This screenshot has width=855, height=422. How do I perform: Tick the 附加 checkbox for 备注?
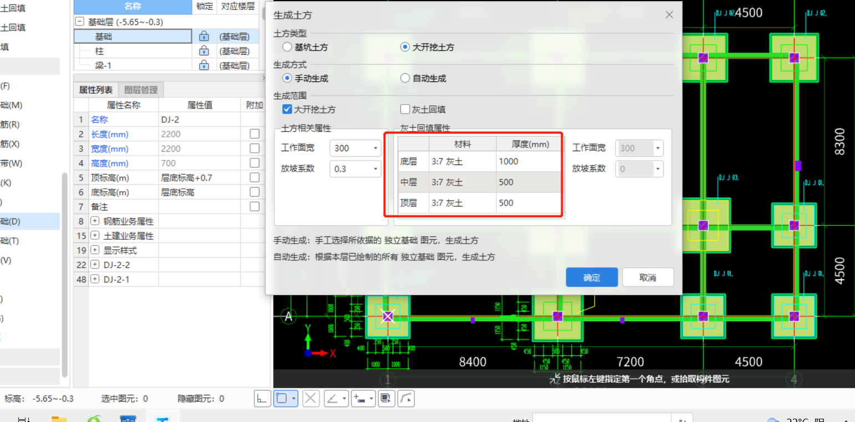255,206
